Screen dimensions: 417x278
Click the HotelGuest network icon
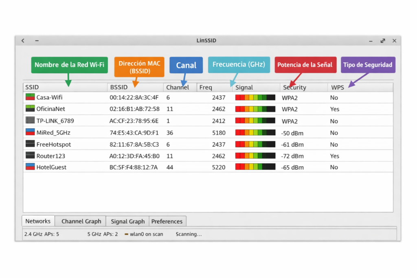30,166
